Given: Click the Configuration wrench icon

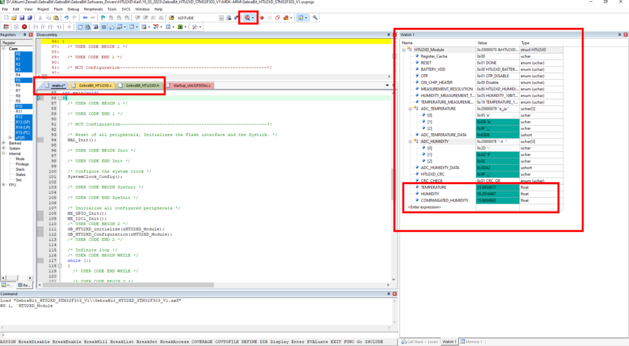Looking at the screenshot, I should 315,18.
